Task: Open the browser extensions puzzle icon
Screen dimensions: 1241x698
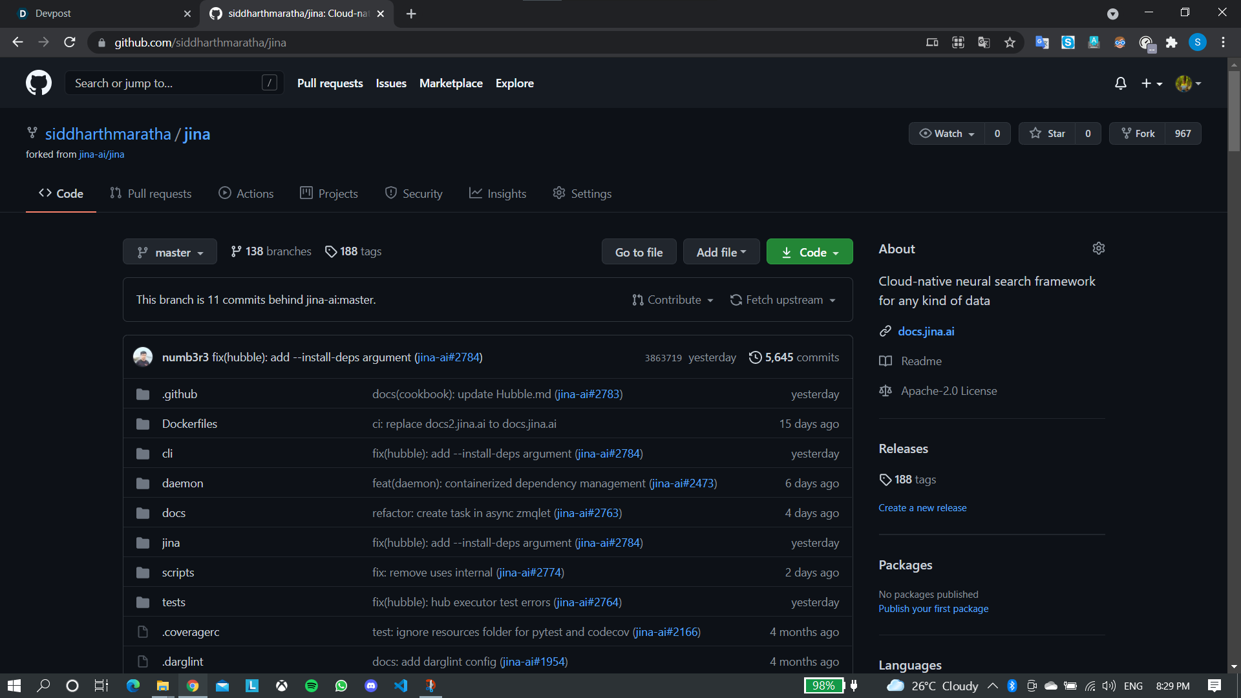Action: click(1171, 43)
